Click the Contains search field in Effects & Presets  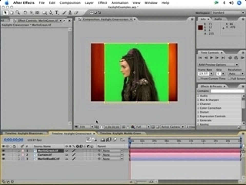point(227,91)
